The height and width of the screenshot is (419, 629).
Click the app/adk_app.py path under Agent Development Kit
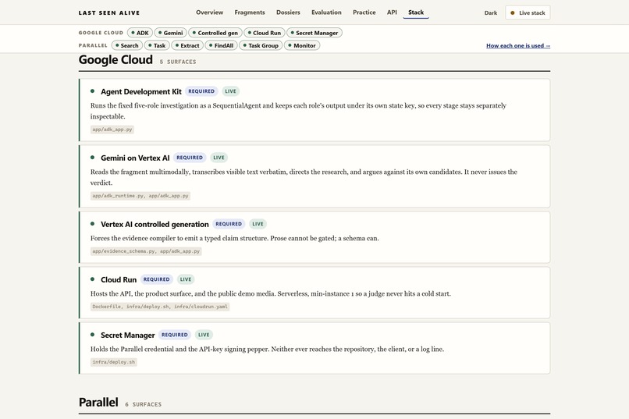(112, 130)
